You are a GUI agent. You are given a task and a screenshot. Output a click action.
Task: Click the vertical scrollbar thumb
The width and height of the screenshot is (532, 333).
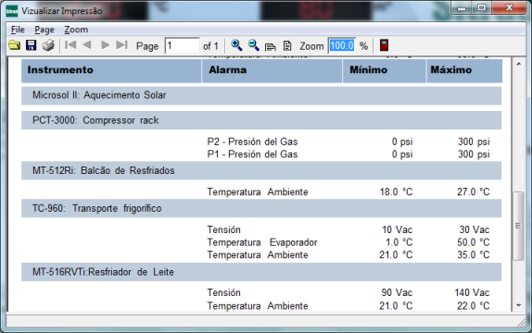coord(518,226)
